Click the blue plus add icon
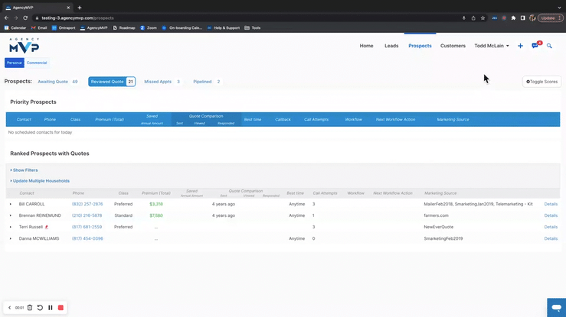Image resolution: width=566 pixels, height=317 pixels. [520, 46]
